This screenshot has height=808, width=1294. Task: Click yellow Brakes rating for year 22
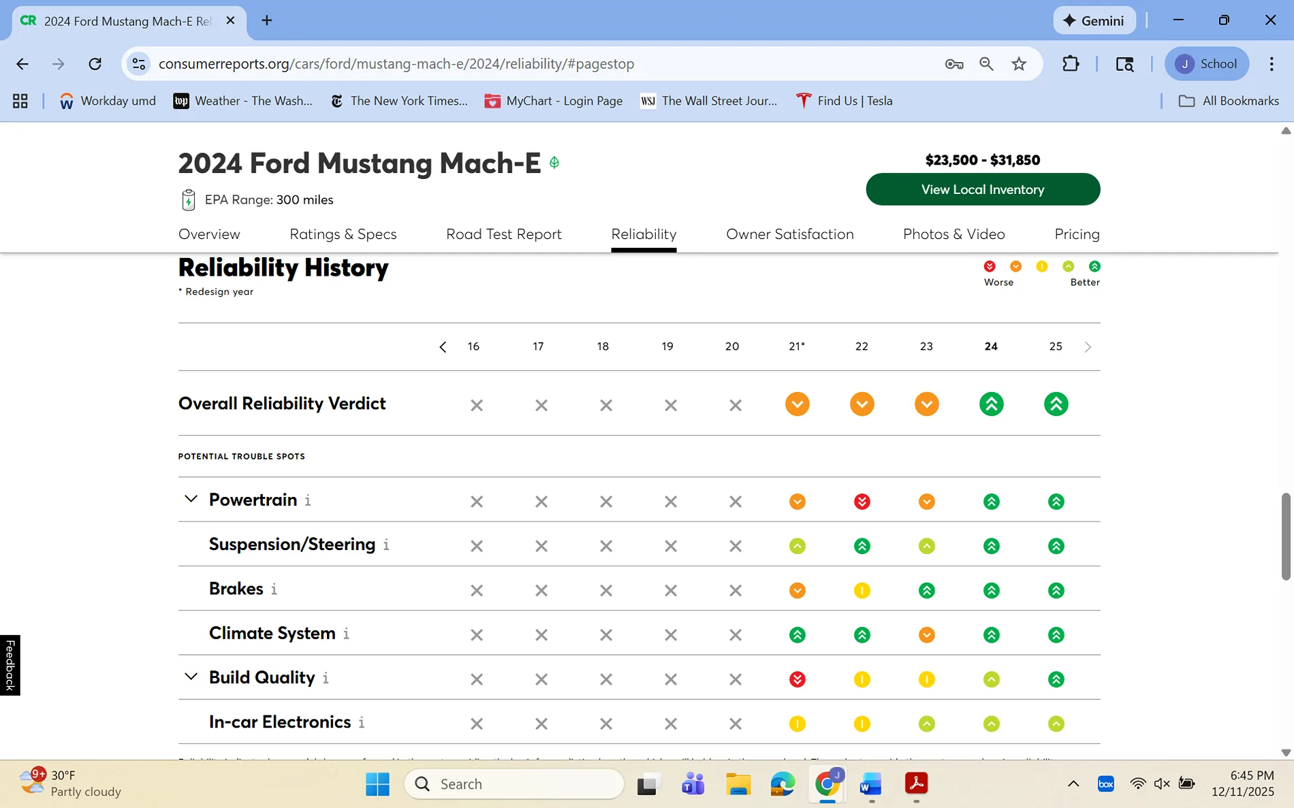[x=862, y=590]
